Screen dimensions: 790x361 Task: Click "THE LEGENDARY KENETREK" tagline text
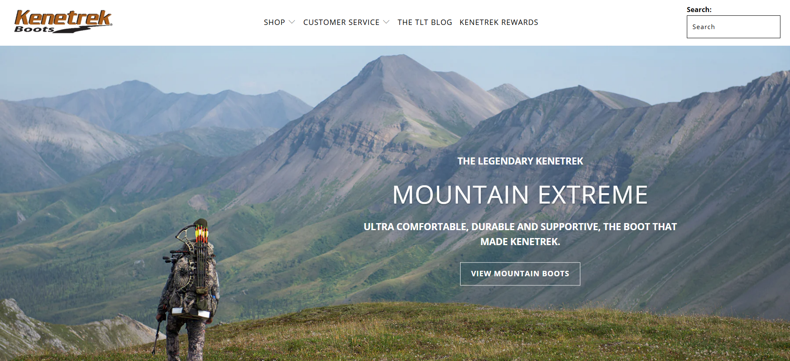(520, 161)
